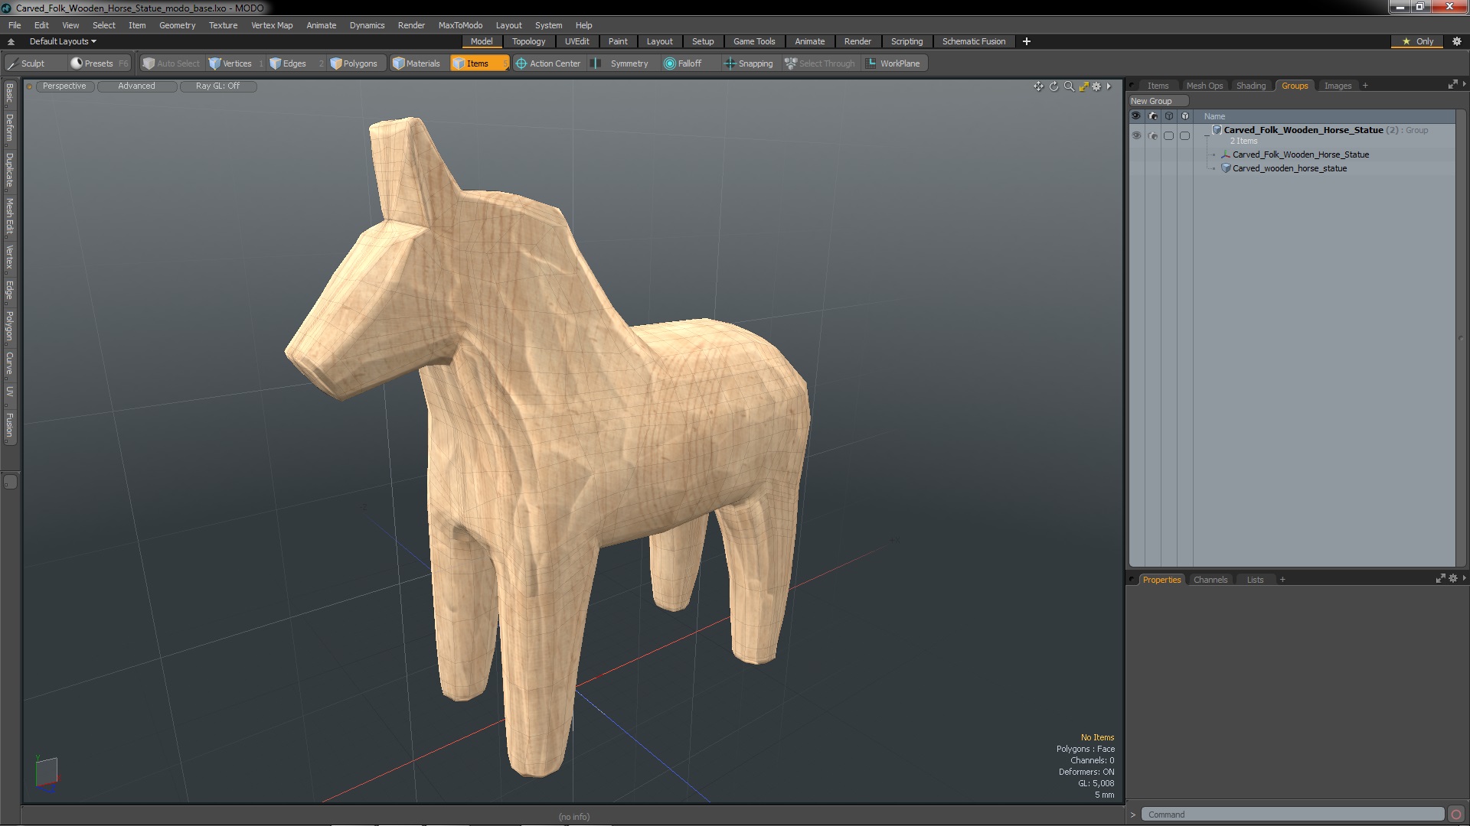Toggle render camera icon for the horse group
The width and height of the screenshot is (1470, 826).
(1153, 135)
